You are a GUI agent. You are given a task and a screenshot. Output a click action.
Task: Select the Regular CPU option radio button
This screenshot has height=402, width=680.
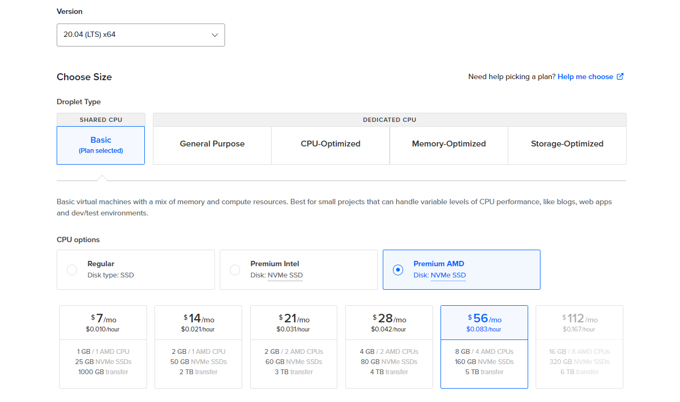pyautogui.click(x=72, y=270)
